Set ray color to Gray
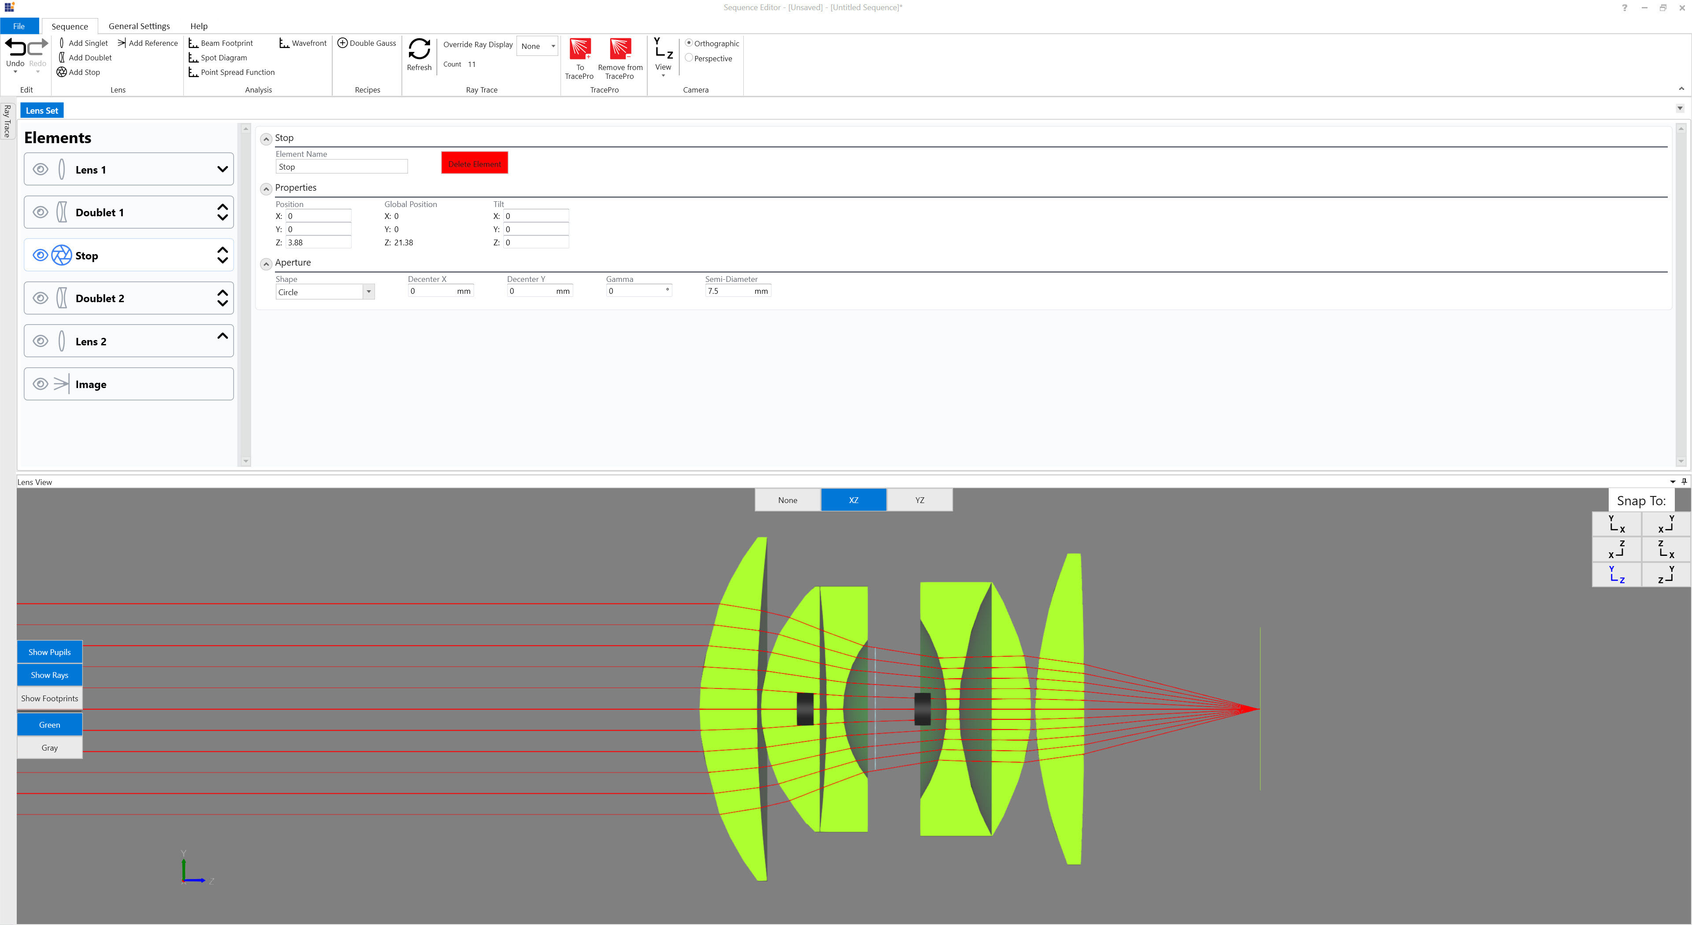The image size is (1692, 925). click(x=49, y=747)
